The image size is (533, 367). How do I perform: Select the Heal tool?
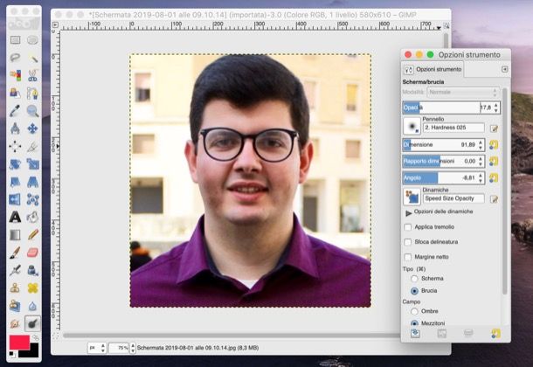32,288
